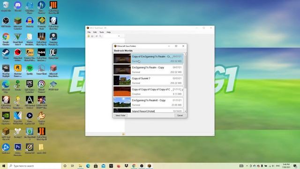Select the 'Island Resort [Hotel]' world

[x=148, y=111]
